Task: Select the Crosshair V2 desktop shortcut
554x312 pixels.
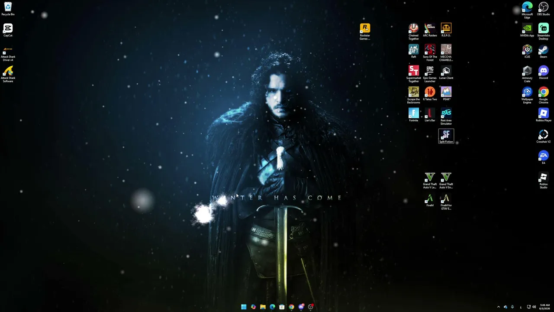Action: point(544,136)
